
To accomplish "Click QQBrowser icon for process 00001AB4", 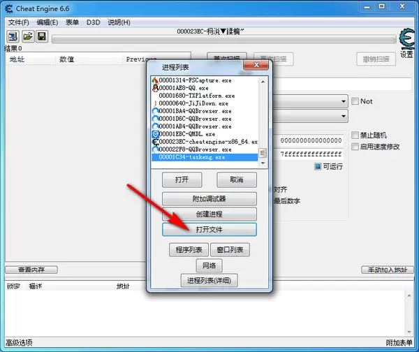I will coord(155,126).
